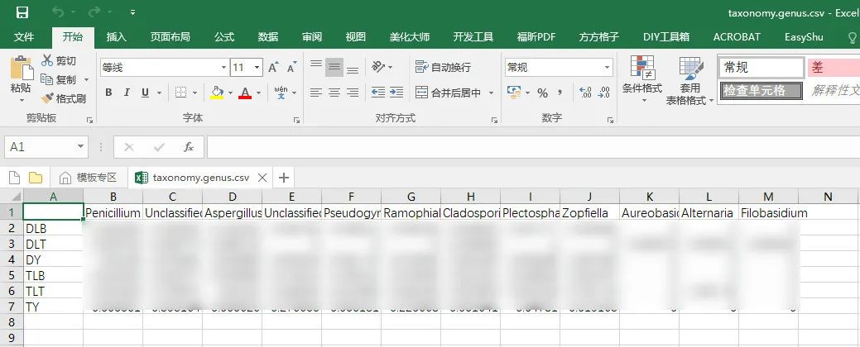Cut the selection with 剪切
Screen dimensions: 860x347
pos(60,61)
